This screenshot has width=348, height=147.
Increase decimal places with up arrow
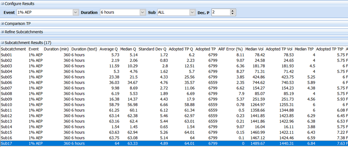coord(232,11)
